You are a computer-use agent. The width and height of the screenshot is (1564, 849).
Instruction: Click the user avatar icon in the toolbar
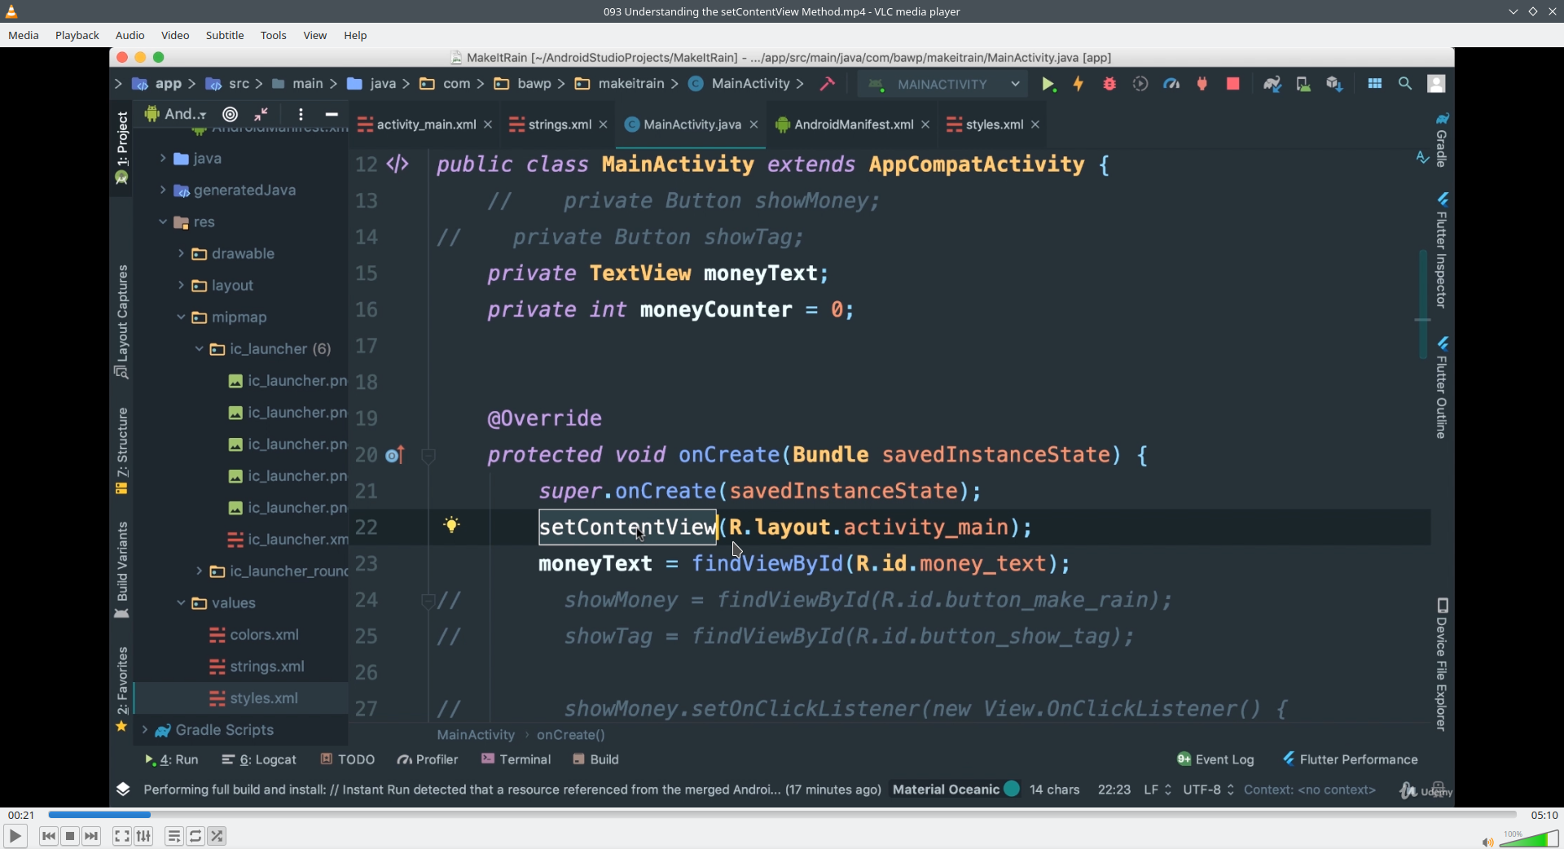(1437, 84)
